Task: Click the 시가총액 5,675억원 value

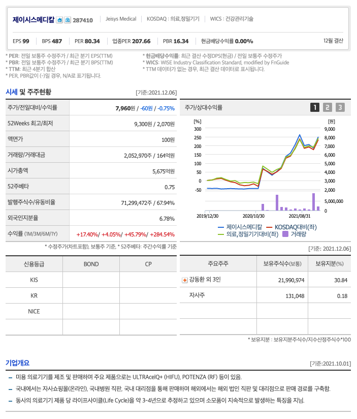Action: pyautogui.click(x=164, y=171)
